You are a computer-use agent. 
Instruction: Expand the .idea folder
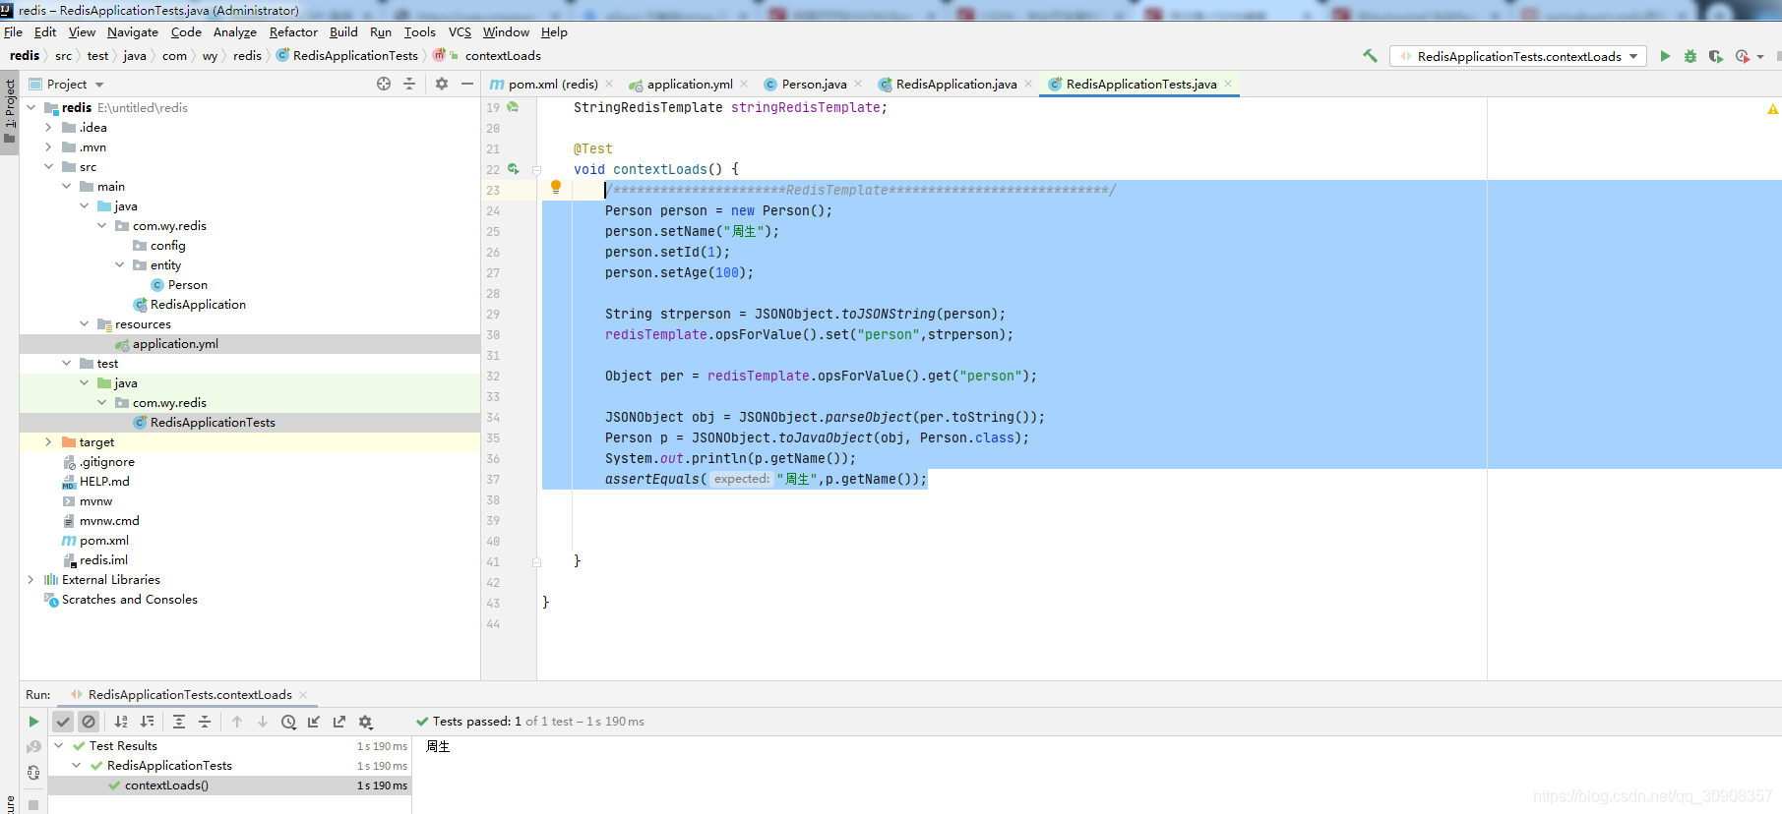click(x=48, y=128)
